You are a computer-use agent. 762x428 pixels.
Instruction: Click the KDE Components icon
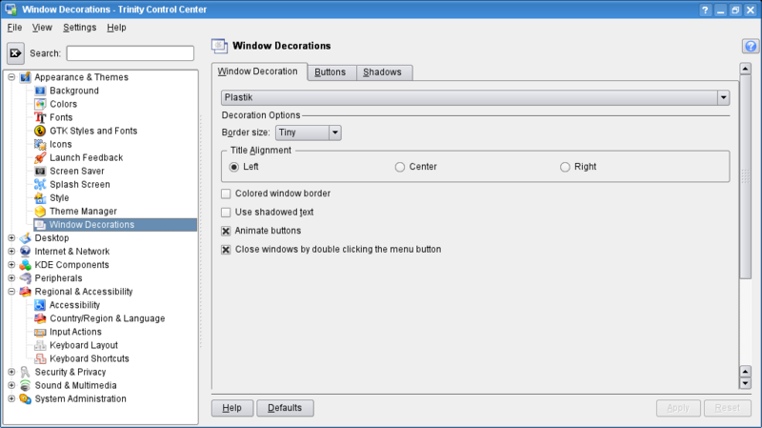coord(26,265)
